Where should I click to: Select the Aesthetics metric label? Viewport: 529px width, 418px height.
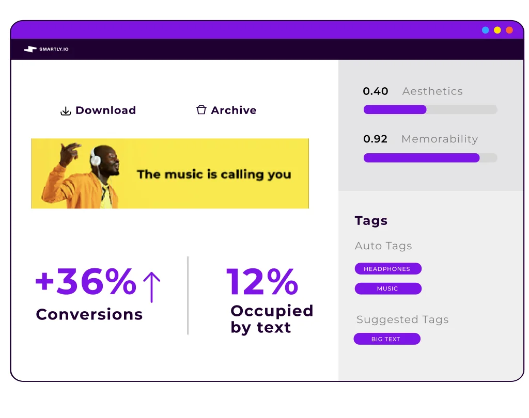click(432, 91)
